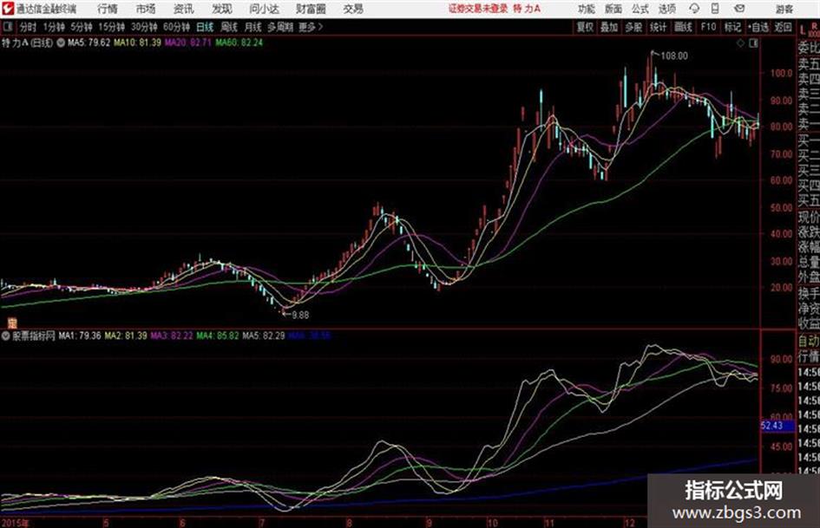Select the 日线 daily period tab
Screen dimensions: 820x528
(x=205, y=27)
